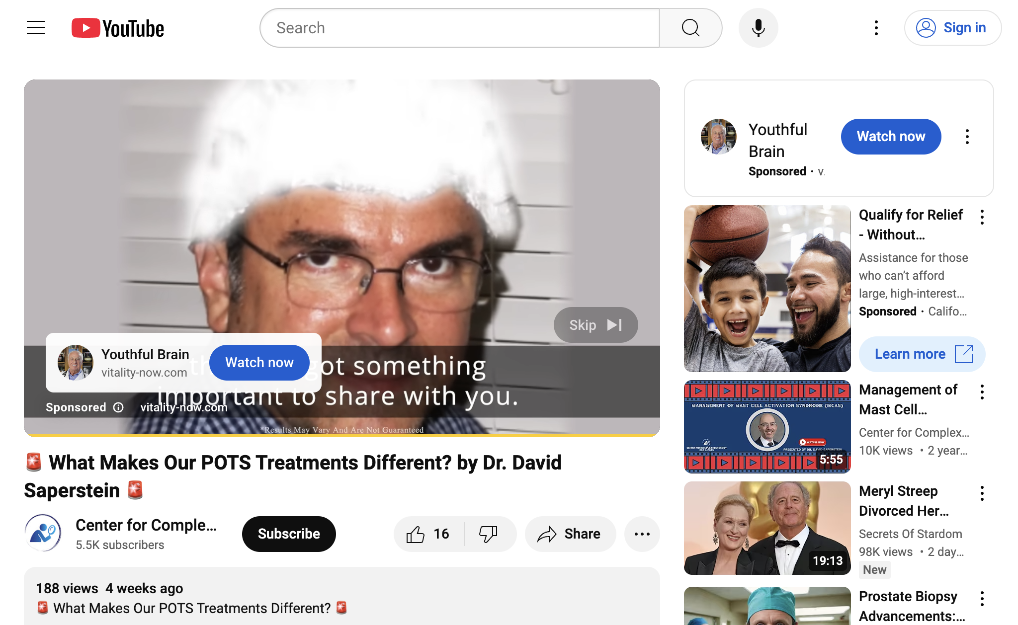Open Meryl Streep Divorced Her video thumbnail

(x=767, y=528)
